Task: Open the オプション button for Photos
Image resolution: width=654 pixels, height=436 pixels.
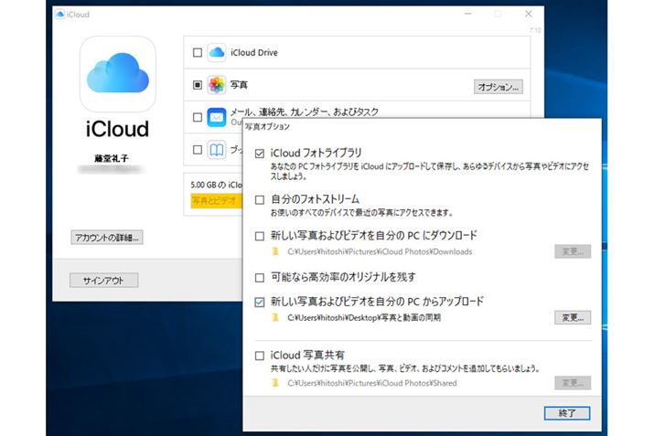Action: [498, 87]
